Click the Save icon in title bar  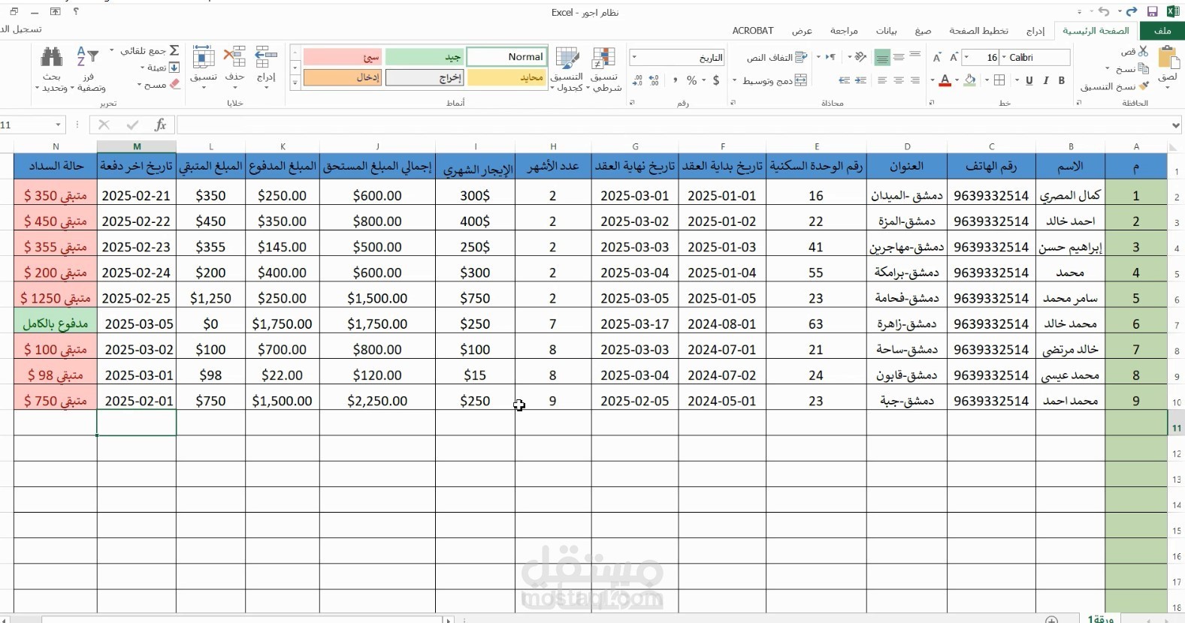(1152, 12)
